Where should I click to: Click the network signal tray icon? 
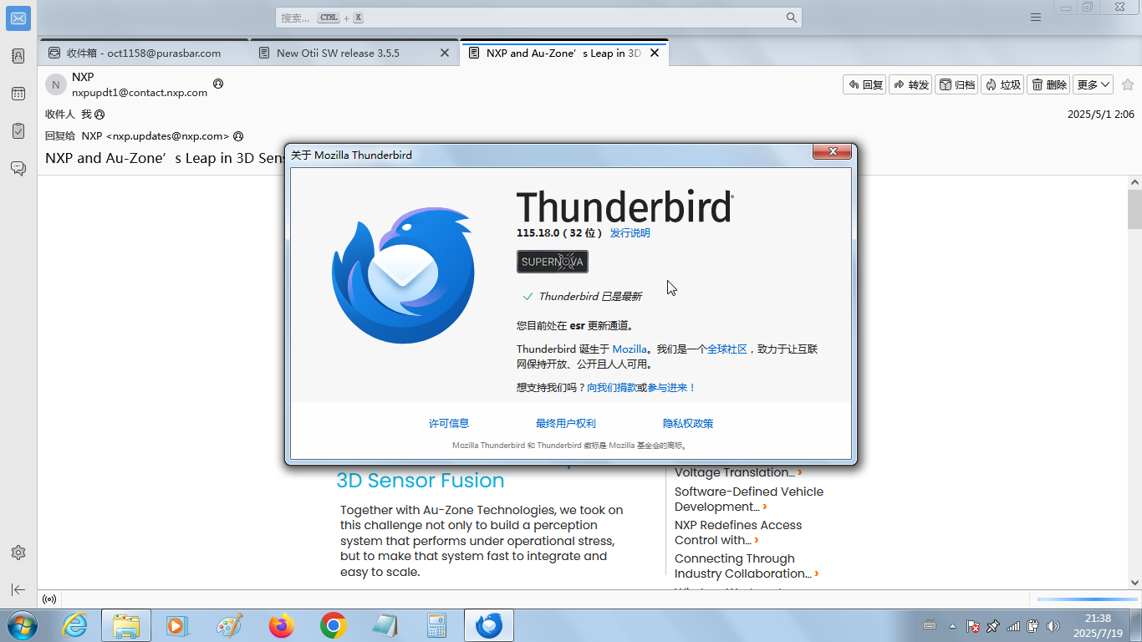(x=1012, y=625)
